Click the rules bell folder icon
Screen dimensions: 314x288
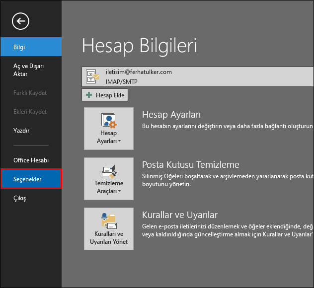109,221
